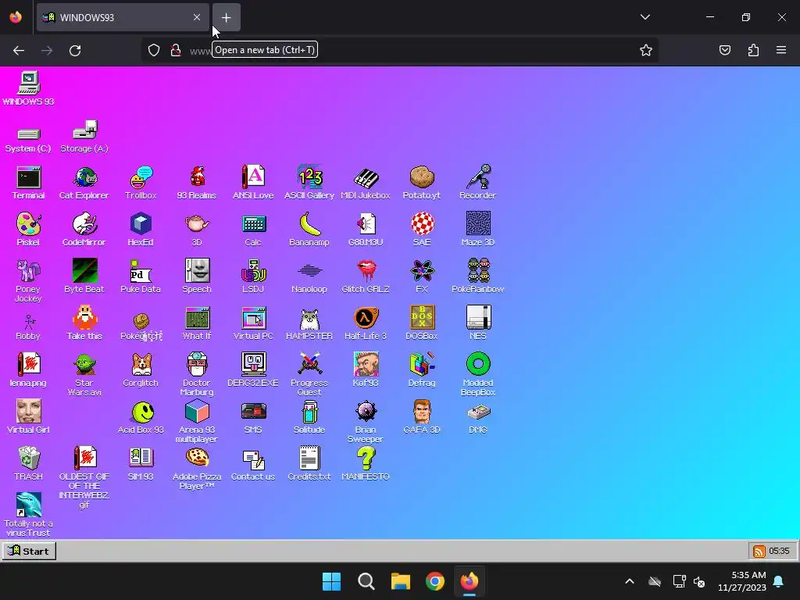The height and width of the screenshot is (600, 800).
Task: Open Windows Start menu in taskbar
Action: 331,581
